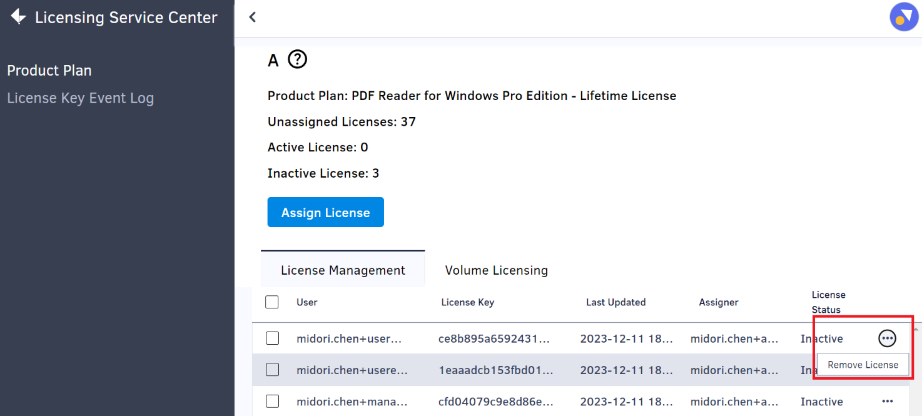Switch to the License Management tab
The width and height of the screenshot is (922, 416).
click(x=343, y=270)
